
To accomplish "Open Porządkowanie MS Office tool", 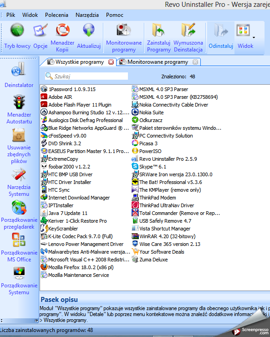I will point(19,247).
